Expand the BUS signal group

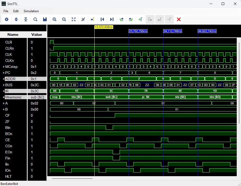tap(4, 85)
